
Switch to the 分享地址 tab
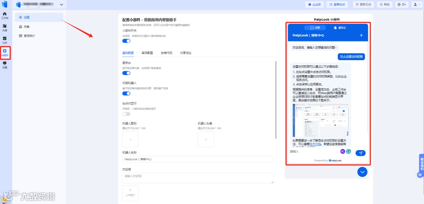(x=186, y=53)
